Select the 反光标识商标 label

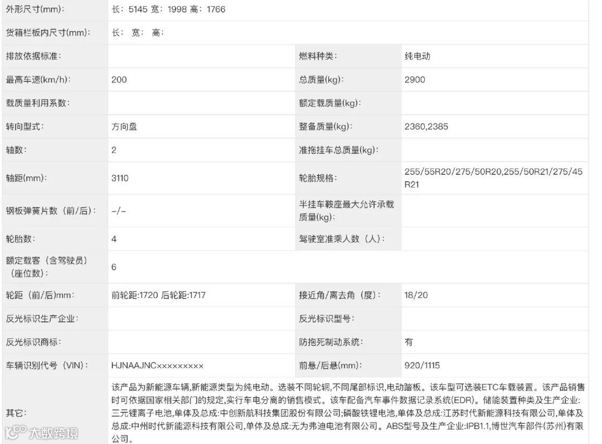33,342
